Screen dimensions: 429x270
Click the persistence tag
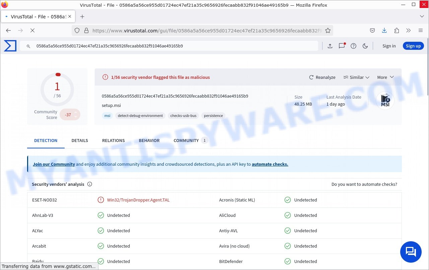(213, 116)
